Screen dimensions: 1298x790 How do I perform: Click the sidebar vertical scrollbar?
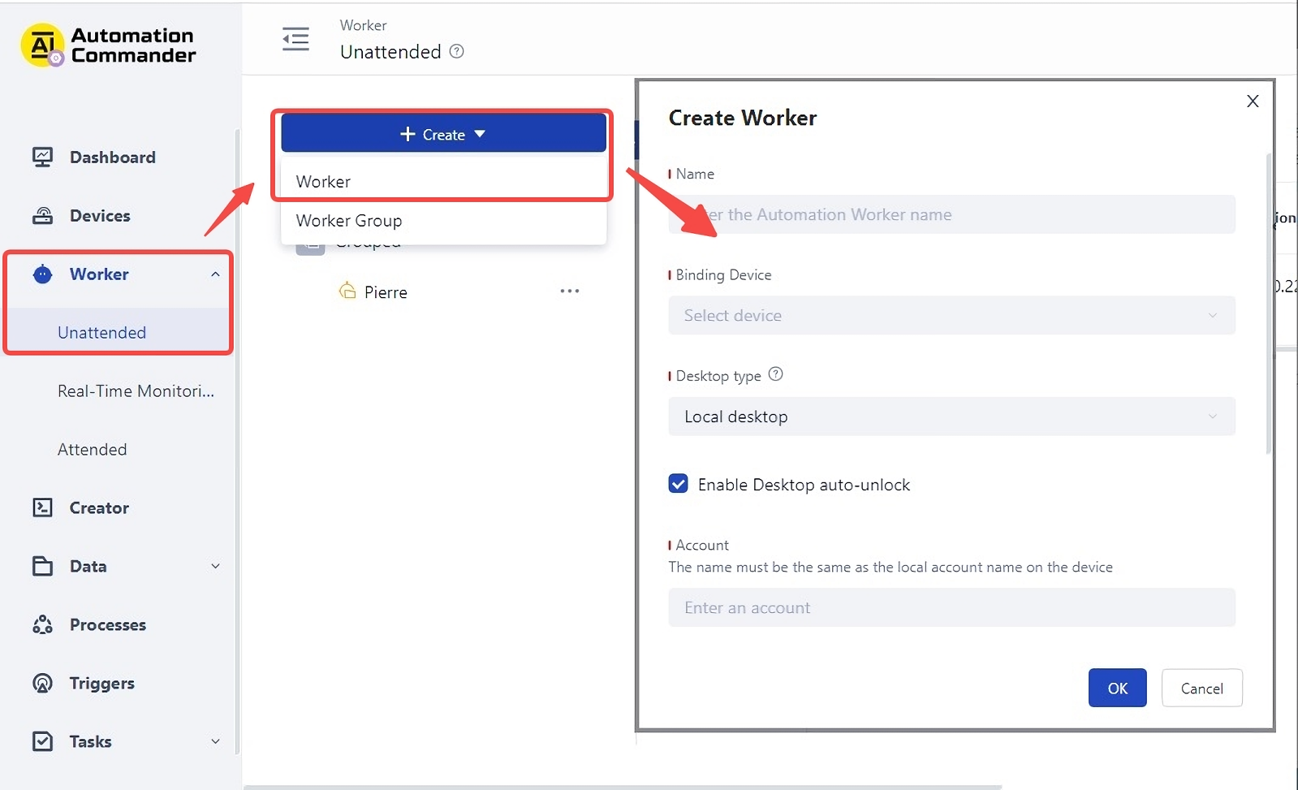[x=237, y=442]
